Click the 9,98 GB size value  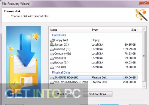(131, 67)
